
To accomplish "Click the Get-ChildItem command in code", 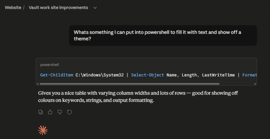I will tap(57, 75).
